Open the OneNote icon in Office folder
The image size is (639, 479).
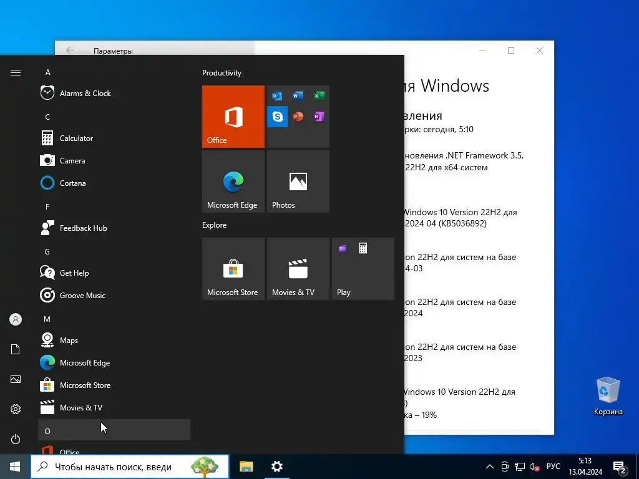click(x=319, y=117)
